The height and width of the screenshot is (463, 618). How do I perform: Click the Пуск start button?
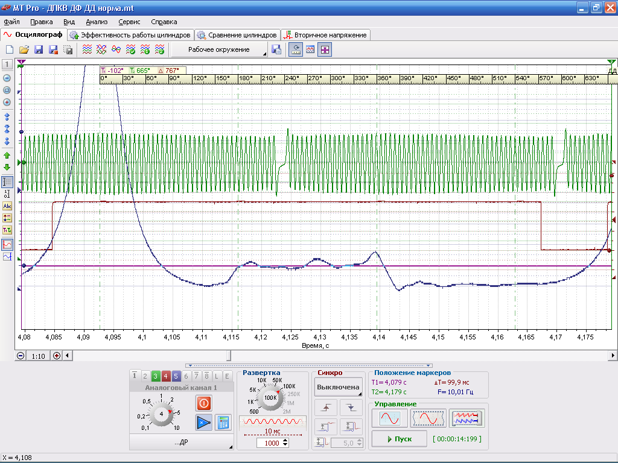[x=400, y=439]
